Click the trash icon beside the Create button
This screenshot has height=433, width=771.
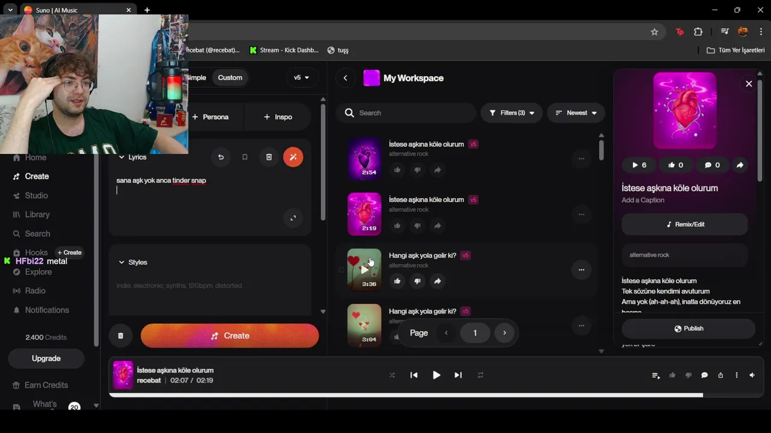point(120,336)
